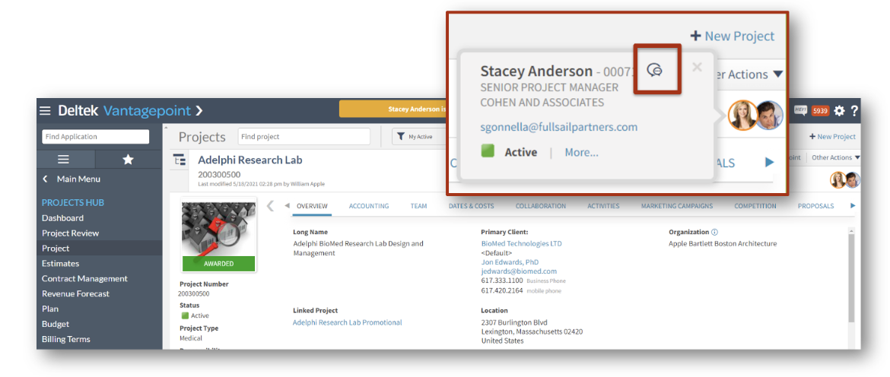890x377 pixels.
Task: Click the chevron after Vantagepoint title
Action: tap(199, 110)
